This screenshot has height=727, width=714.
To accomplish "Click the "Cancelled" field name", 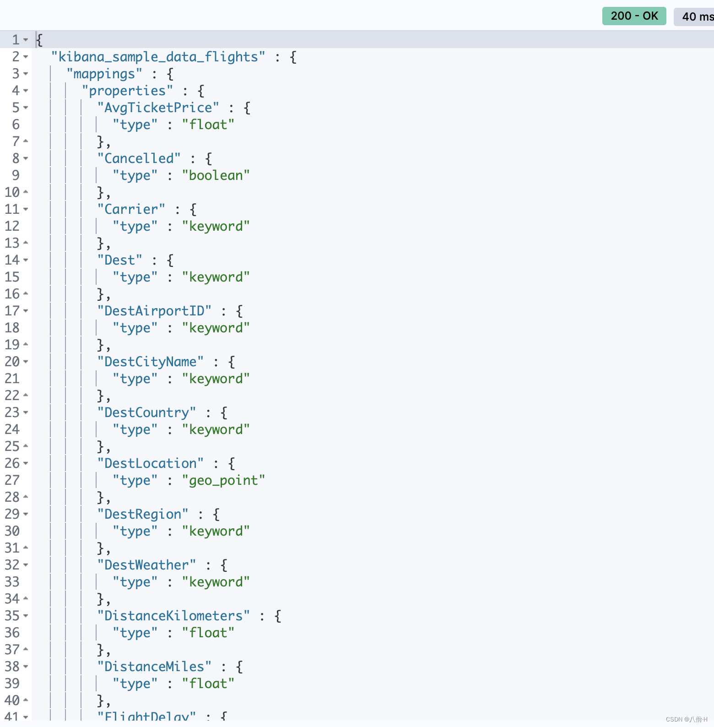I will pos(139,158).
